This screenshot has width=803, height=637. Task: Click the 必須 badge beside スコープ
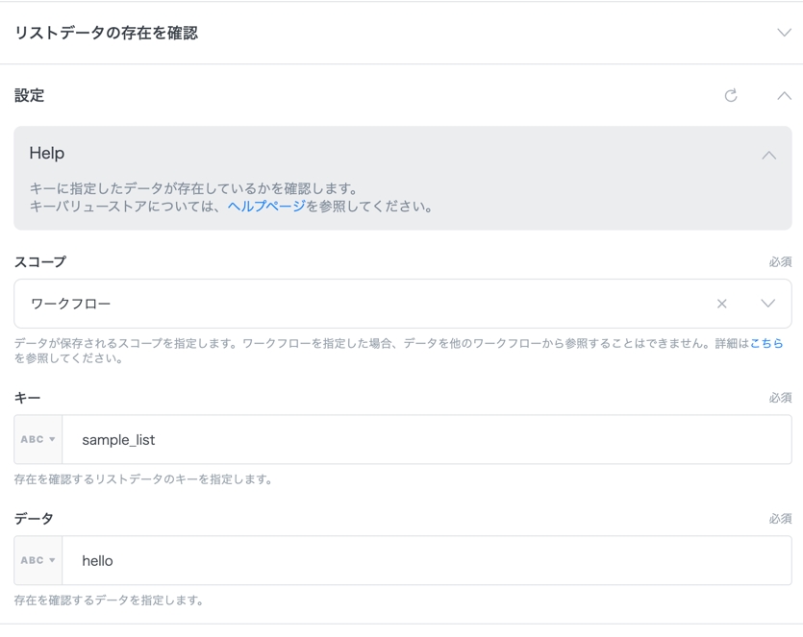(x=780, y=262)
